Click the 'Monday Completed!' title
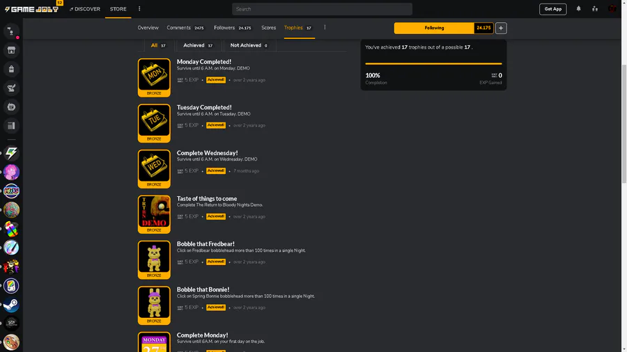Viewport: 627px width, 352px height. point(204,61)
